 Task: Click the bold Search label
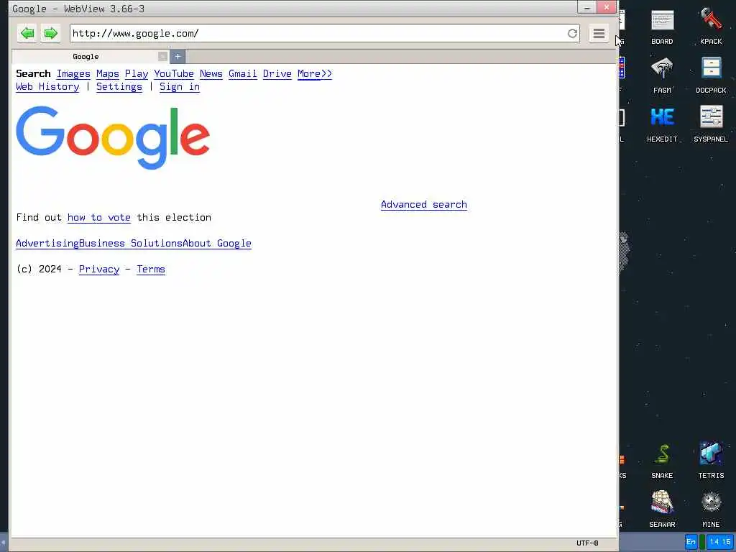click(x=33, y=74)
